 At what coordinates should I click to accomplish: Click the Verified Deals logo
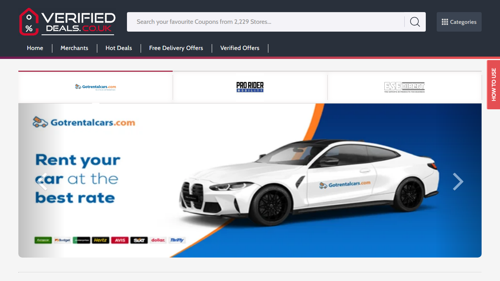pyautogui.click(x=67, y=22)
